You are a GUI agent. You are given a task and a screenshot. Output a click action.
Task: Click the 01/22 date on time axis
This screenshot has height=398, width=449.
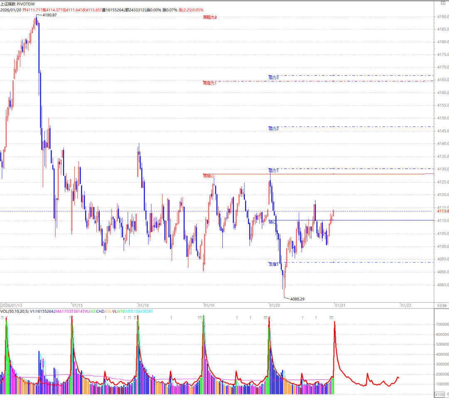click(405, 305)
